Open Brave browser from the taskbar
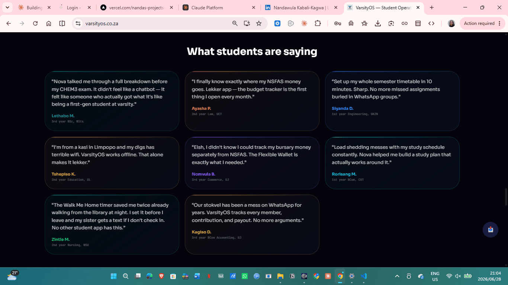Screen dimensions: 508x285 pos(161,276)
